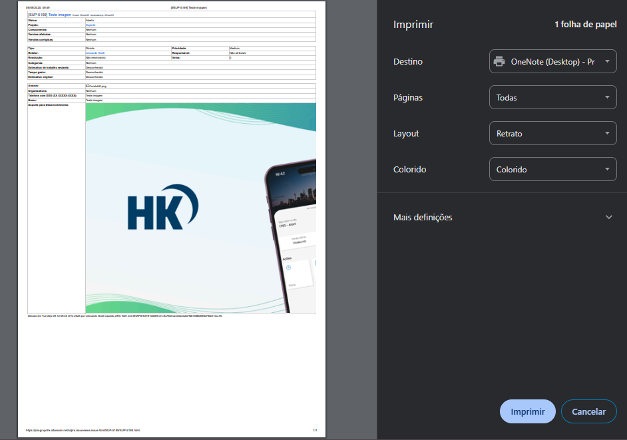This screenshot has height=440, width=627.
Task: Click the "[#SUP-5199] Teste imagem" page header
Action: (189, 7)
